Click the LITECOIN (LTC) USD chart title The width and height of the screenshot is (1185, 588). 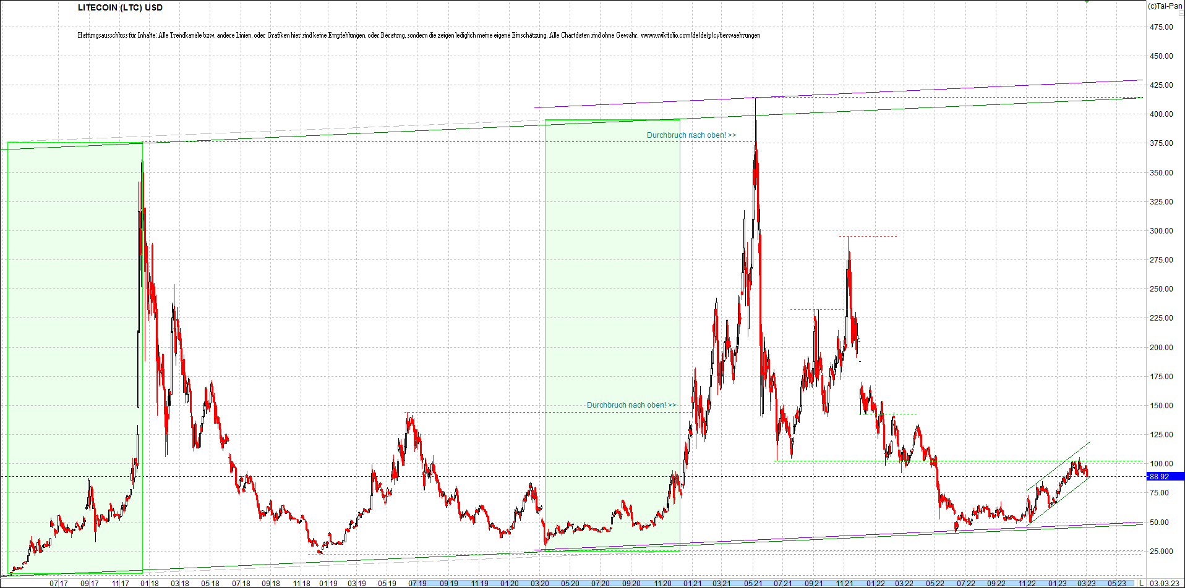point(120,7)
